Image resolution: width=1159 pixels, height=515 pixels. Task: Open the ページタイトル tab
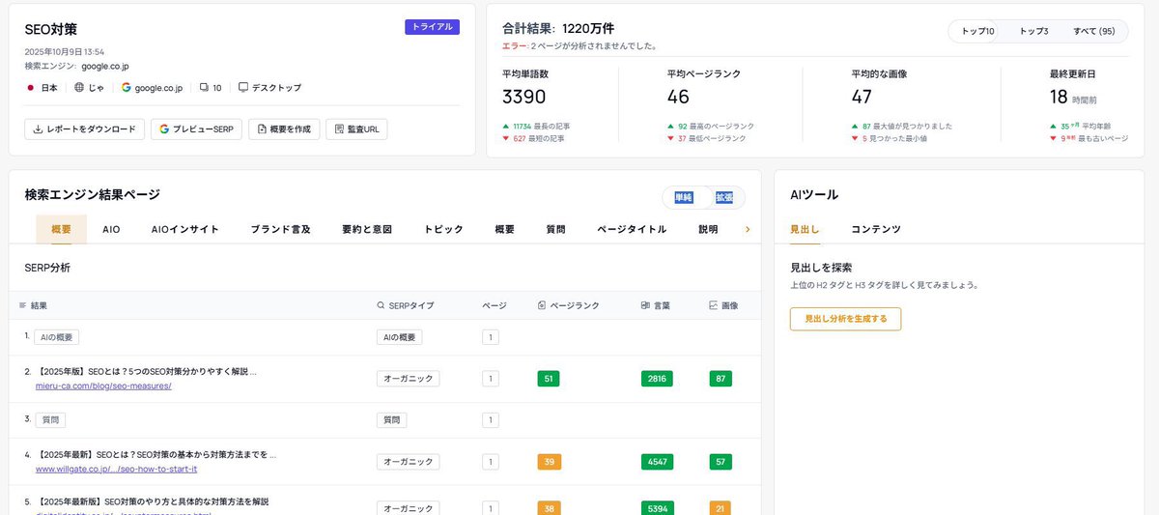[x=632, y=229]
